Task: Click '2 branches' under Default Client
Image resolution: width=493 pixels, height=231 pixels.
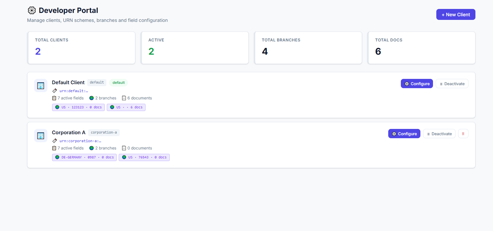Action: 106,98
